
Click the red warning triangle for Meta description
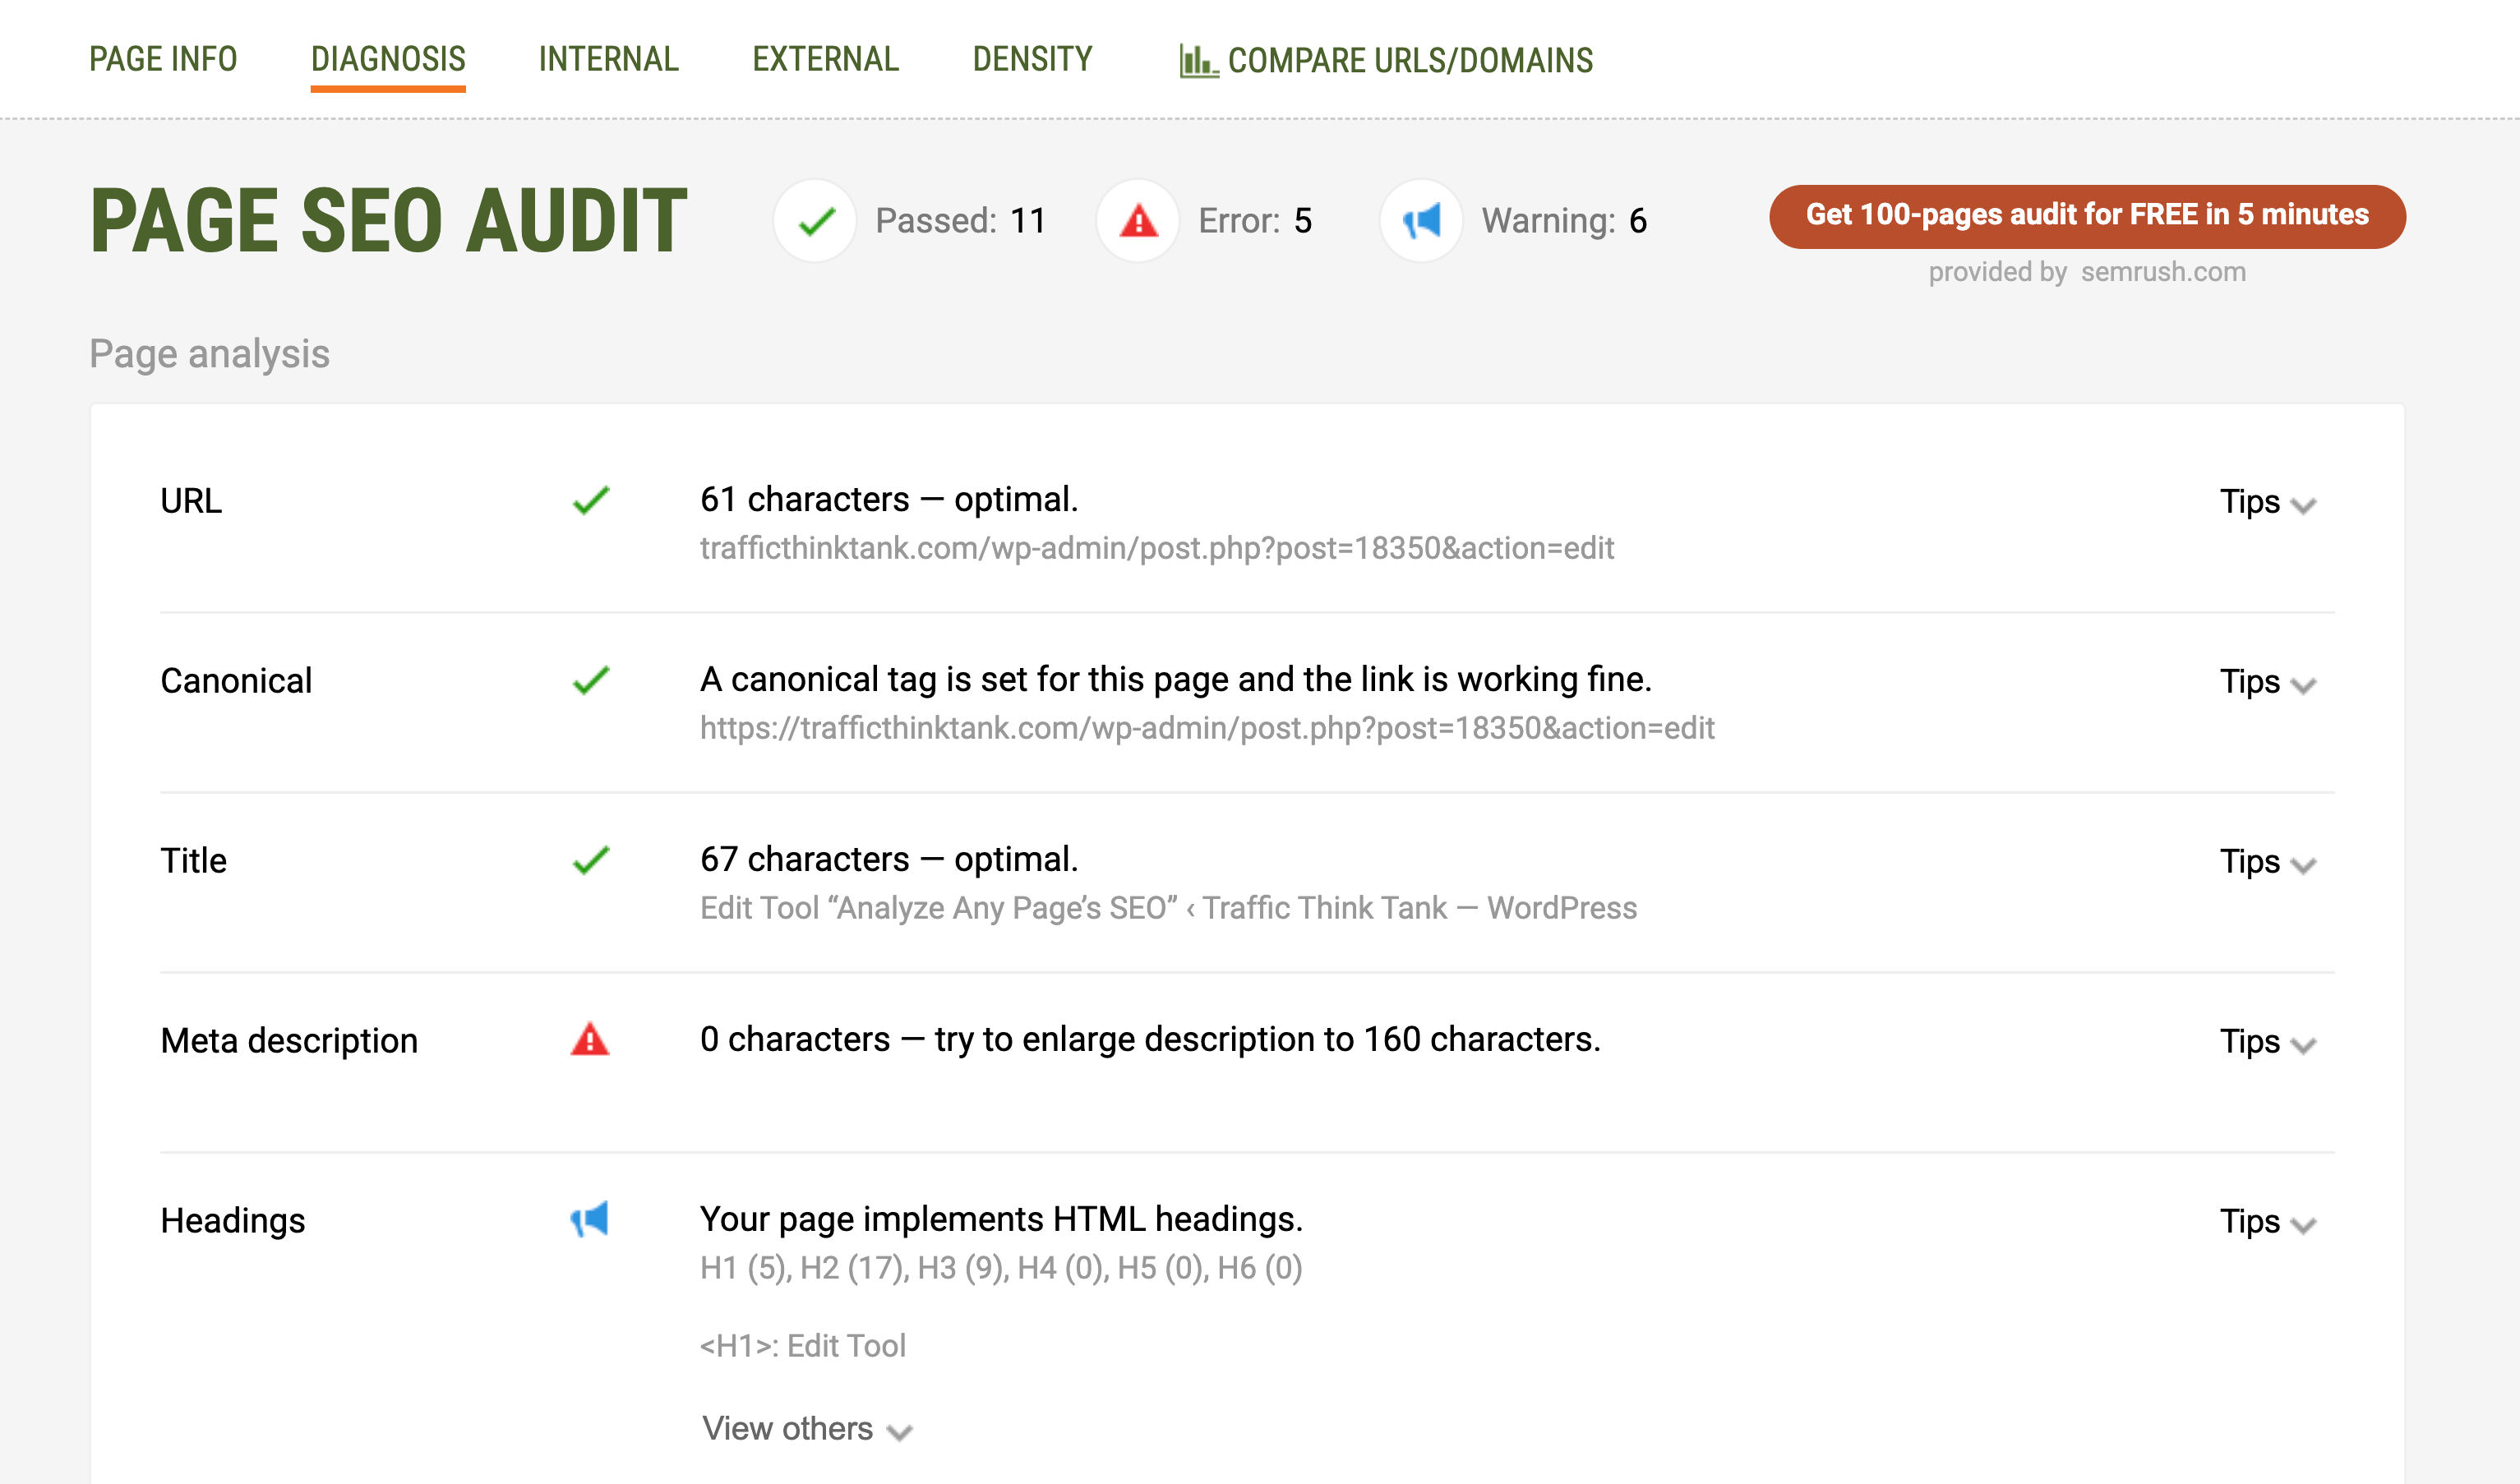click(590, 1040)
